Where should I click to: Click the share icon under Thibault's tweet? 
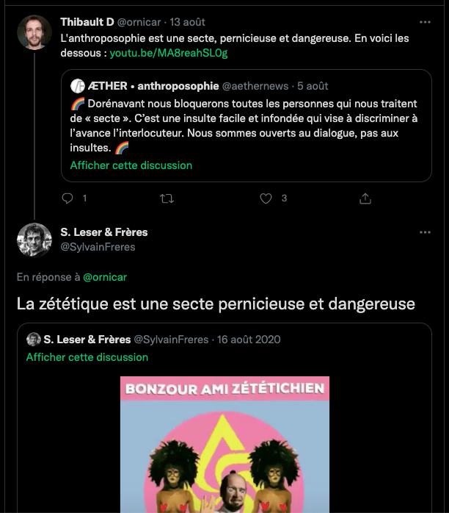click(365, 198)
